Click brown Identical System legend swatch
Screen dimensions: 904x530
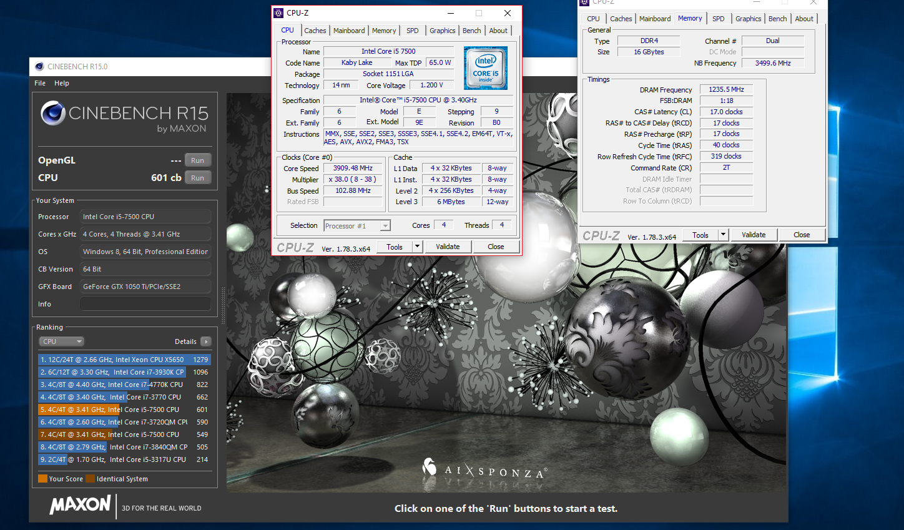(x=91, y=479)
